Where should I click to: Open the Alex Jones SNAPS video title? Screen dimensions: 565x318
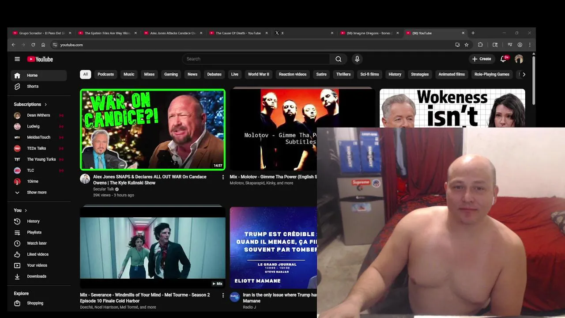[x=150, y=180]
